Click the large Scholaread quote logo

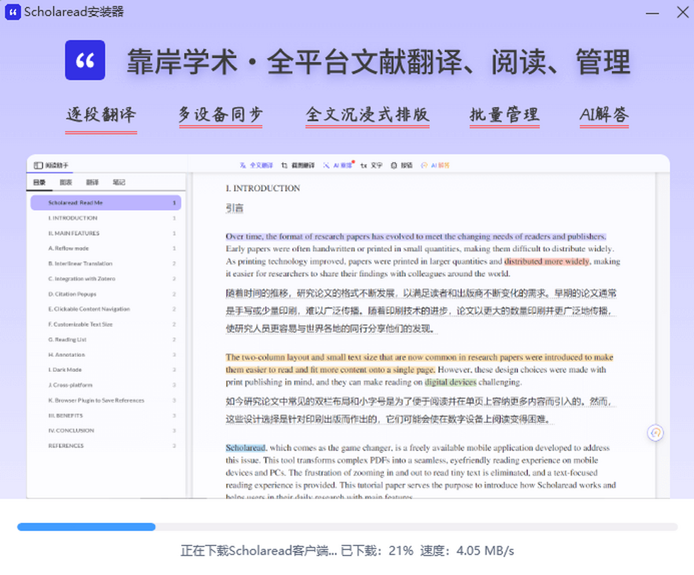click(x=85, y=60)
